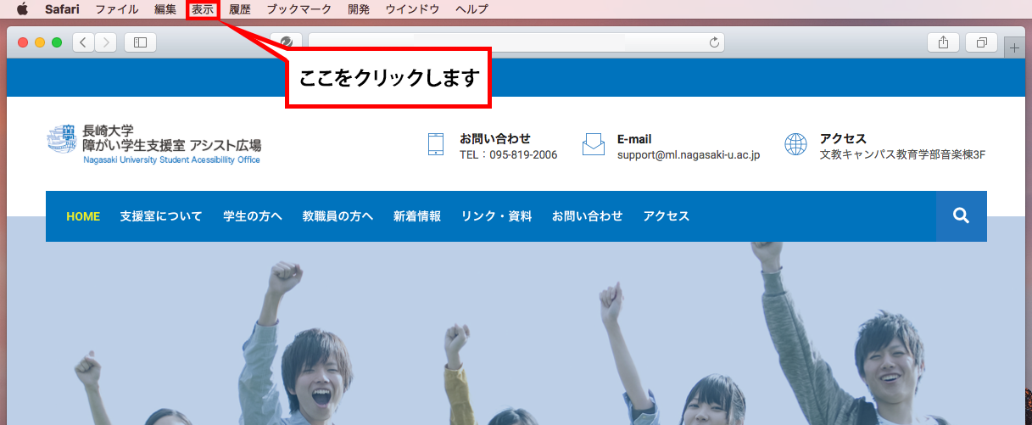Go forward with Safari forward arrow
1032x425 pixels.
(x=105, y=42)
